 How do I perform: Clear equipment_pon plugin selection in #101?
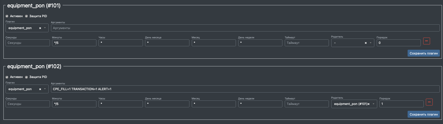40,28
